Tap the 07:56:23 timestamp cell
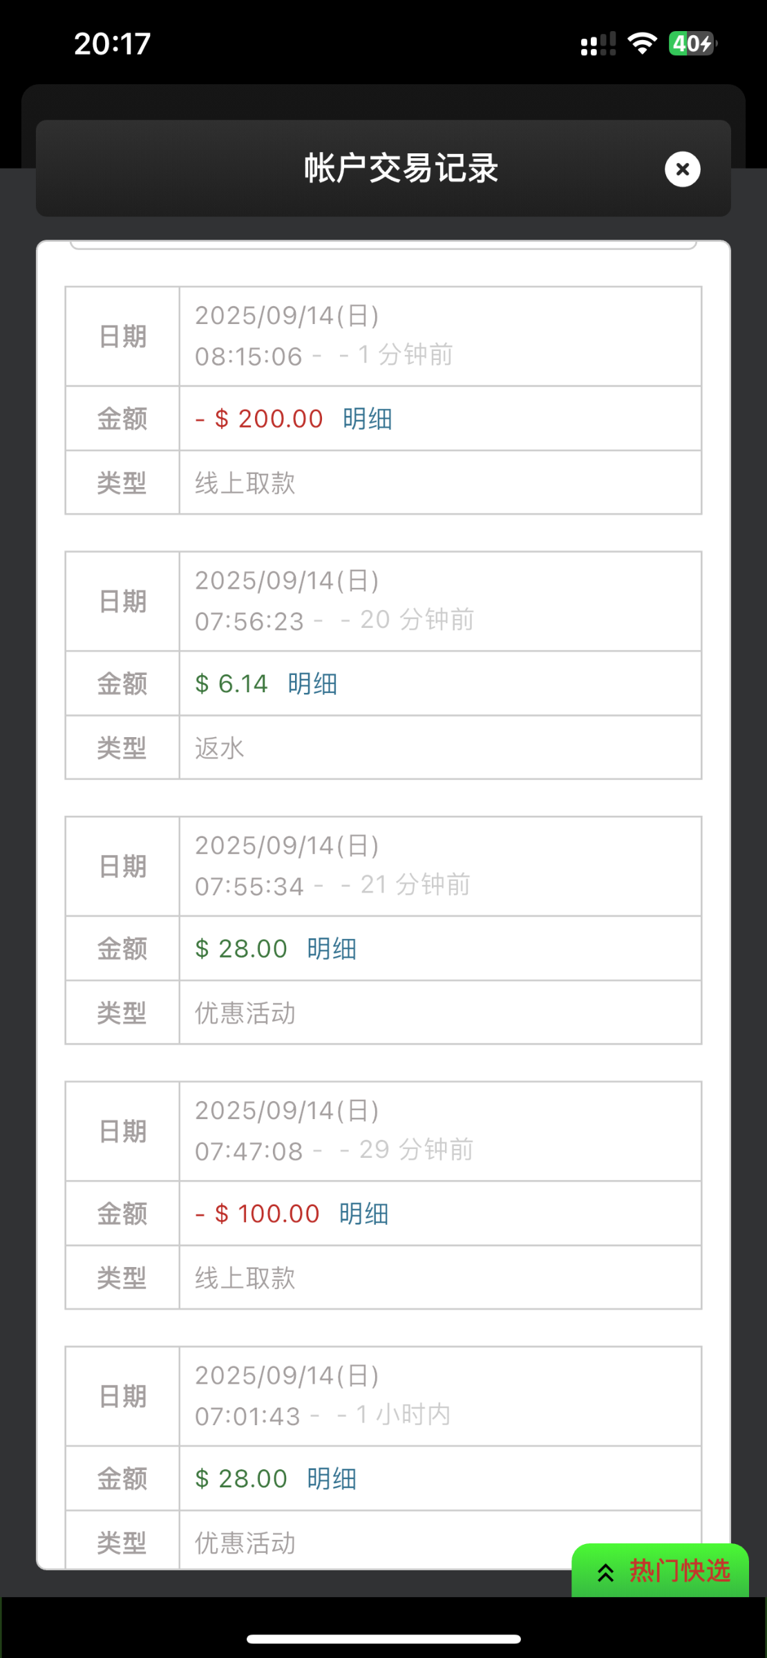767x1658 pixels. [x=439, y=601]
